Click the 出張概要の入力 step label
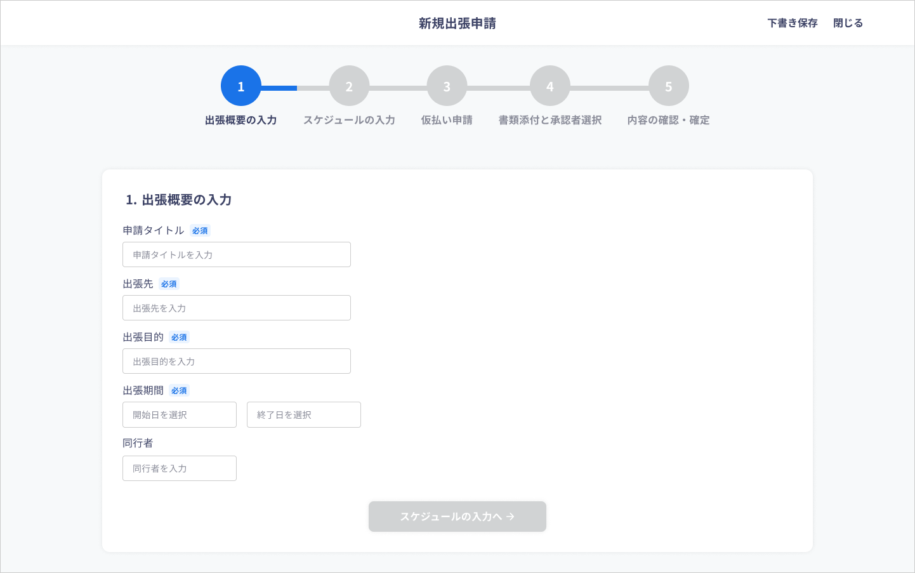915x573 pixels. point(241,119)
